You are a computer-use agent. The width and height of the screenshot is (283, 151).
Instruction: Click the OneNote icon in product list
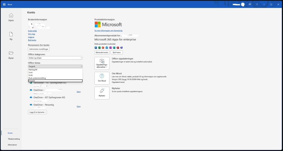point(111,48)
